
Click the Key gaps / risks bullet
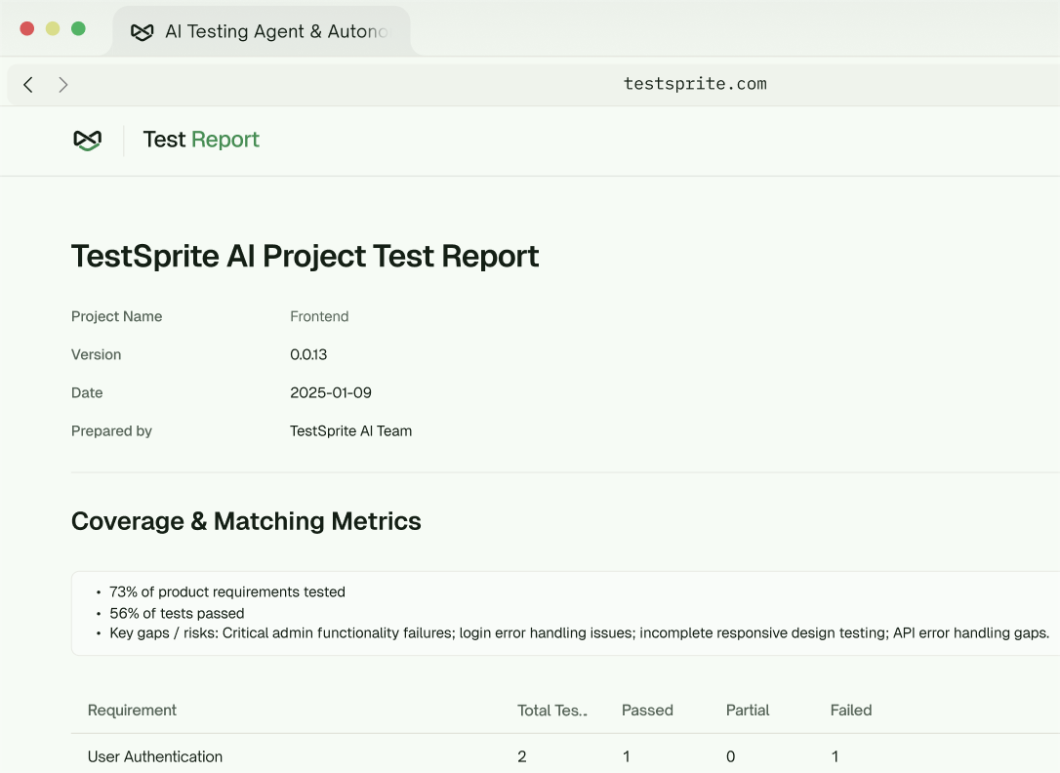point(580,633)
